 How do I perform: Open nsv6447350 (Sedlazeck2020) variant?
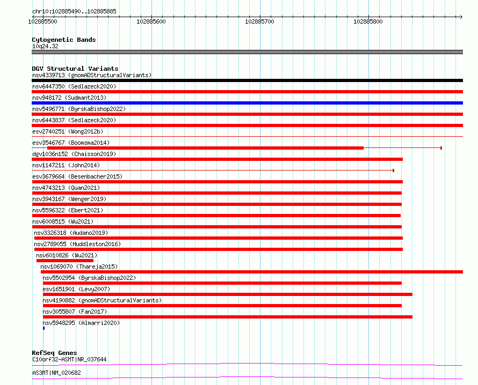(74, 86)
